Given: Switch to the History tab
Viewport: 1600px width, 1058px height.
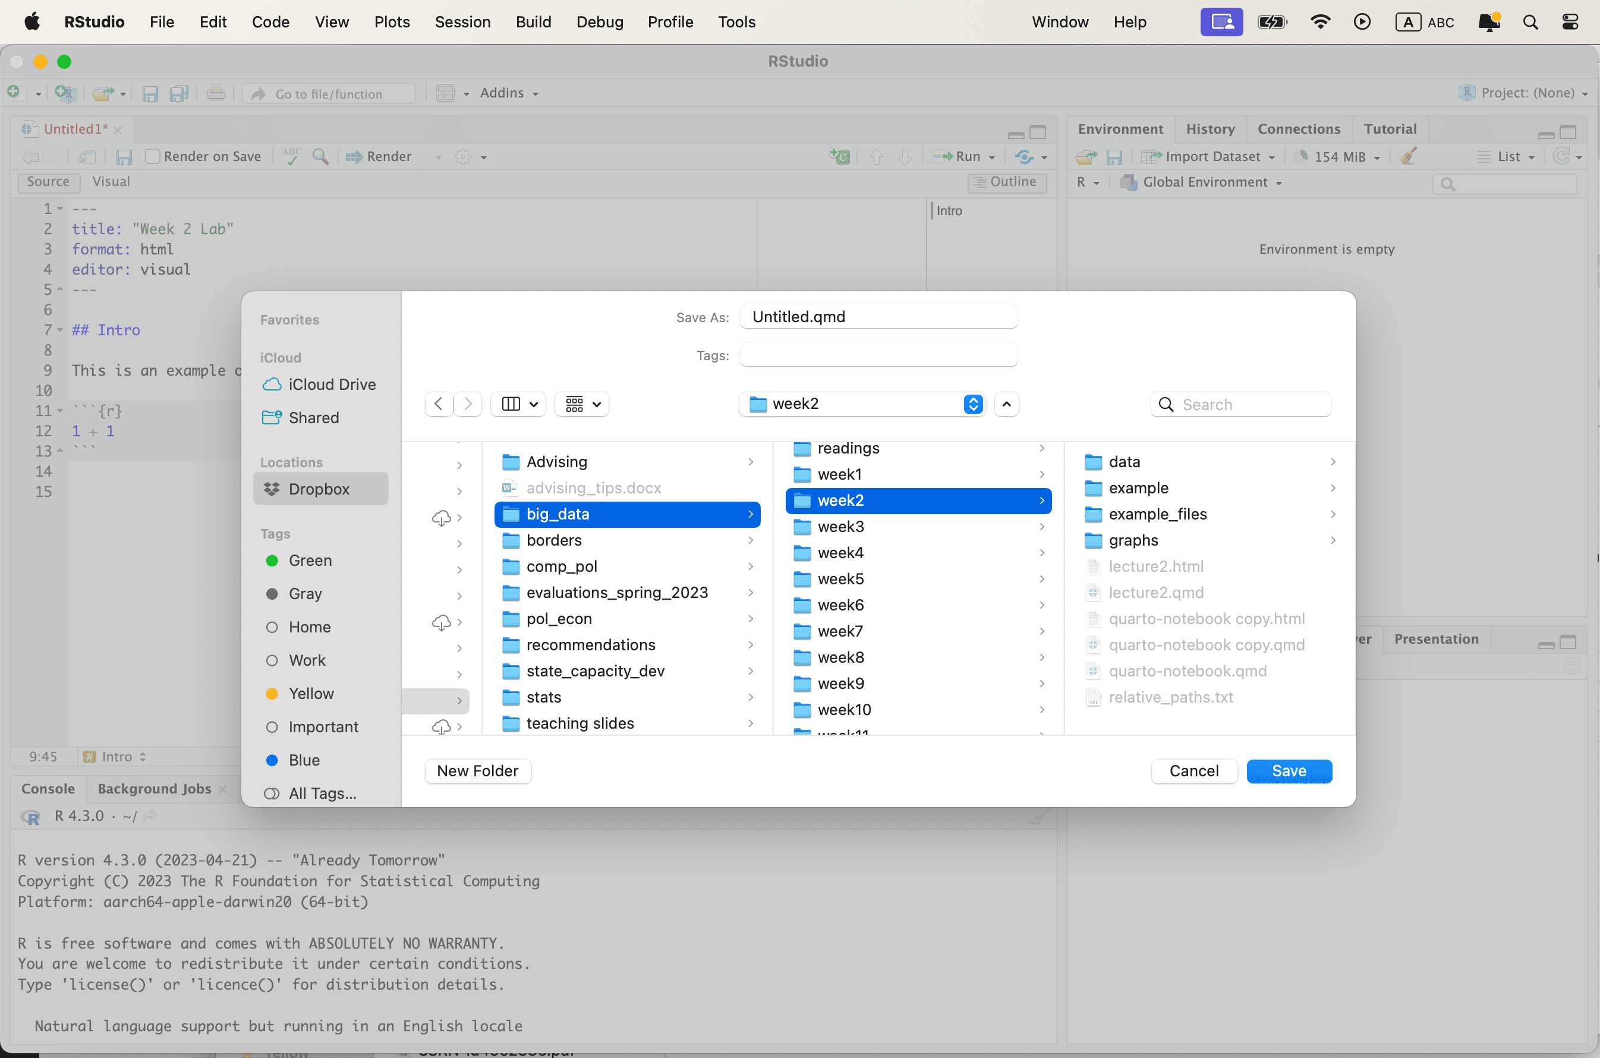Looking at the screenshot, I should pyautogui.click(x=1210, y=129).
